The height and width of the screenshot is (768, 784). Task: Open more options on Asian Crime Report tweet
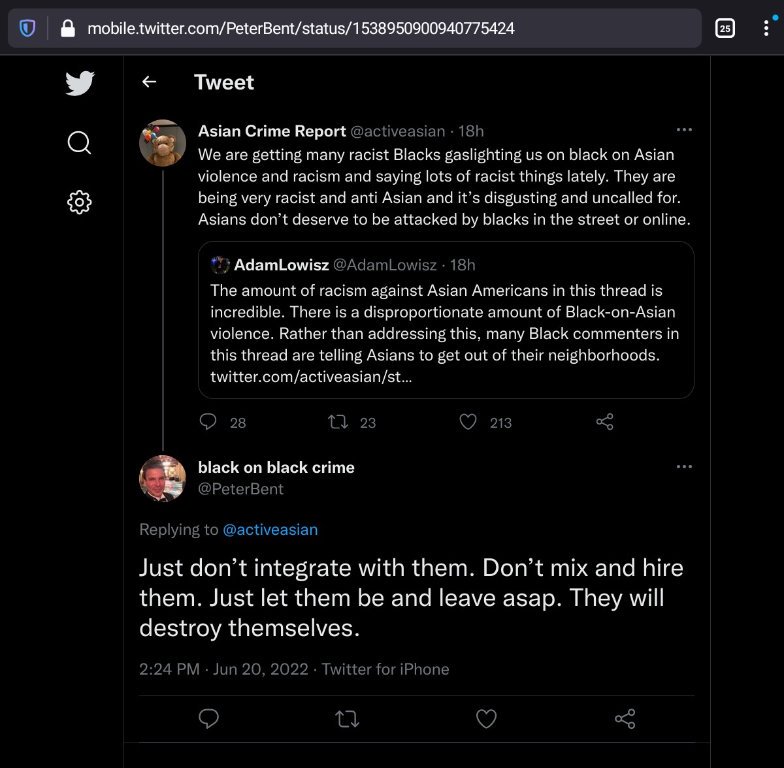coord(684,130)
